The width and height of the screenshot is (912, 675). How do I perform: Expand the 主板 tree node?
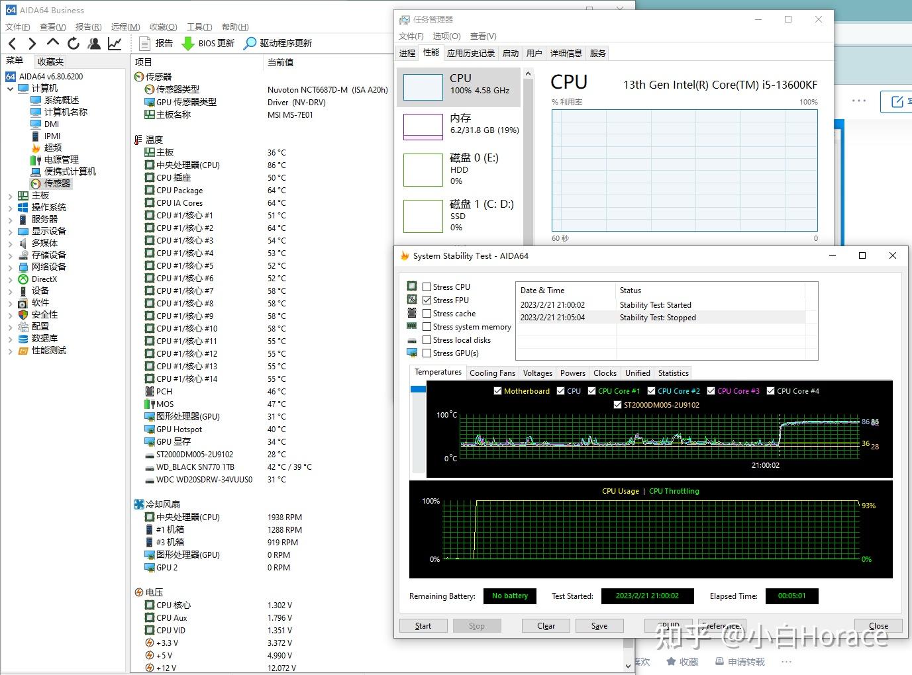tap(10, 196)
